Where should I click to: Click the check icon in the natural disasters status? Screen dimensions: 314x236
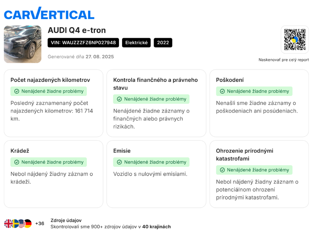point(222,170)
